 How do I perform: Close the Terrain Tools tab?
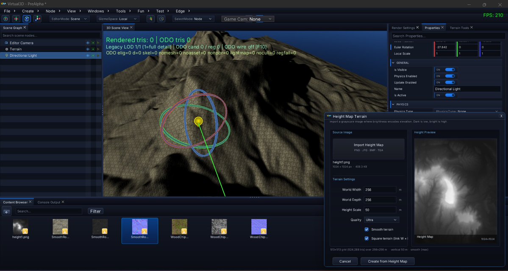(x=472, y=28)
